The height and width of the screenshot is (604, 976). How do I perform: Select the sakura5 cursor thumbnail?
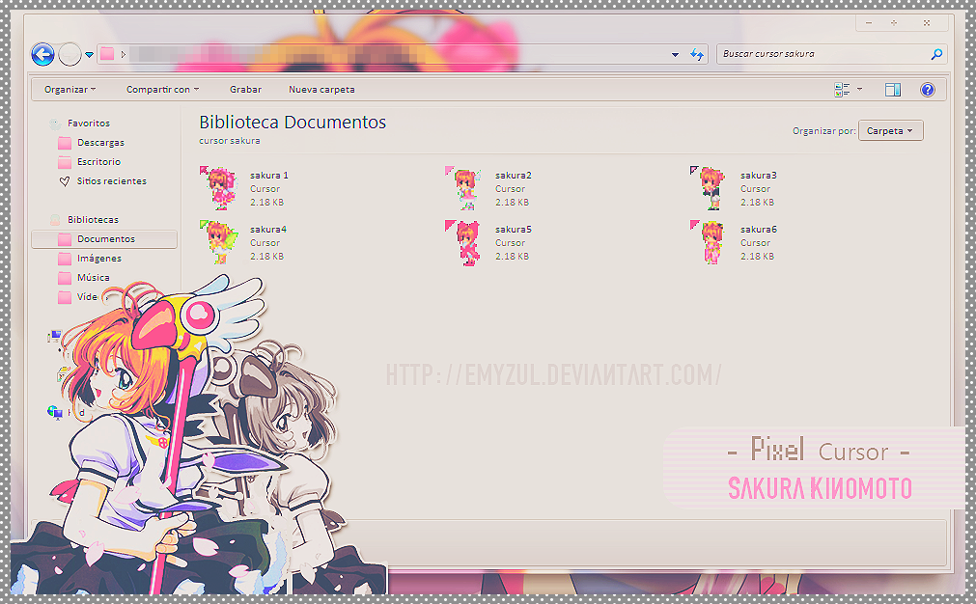pos(463,242)
